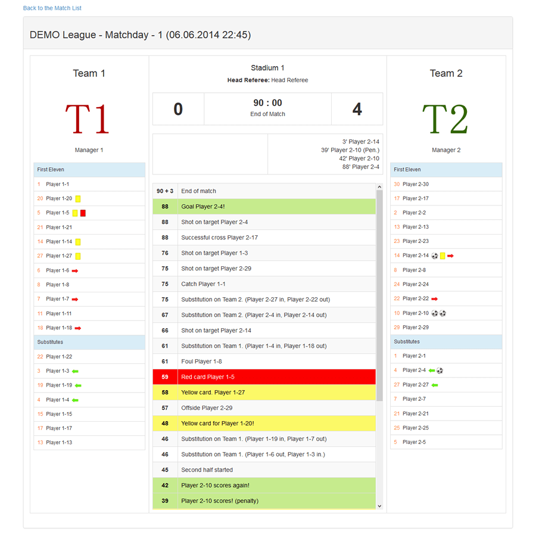Click Player 2-1 in Team 2 substitutes
The height and width of the screenshot is (536, 536).
pos(446,356)
